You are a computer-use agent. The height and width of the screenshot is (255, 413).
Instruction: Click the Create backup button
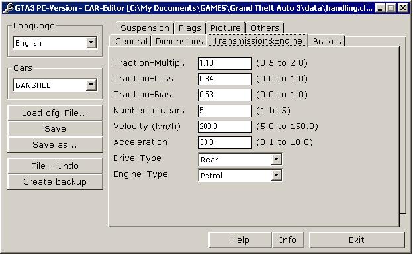[55, 181]
